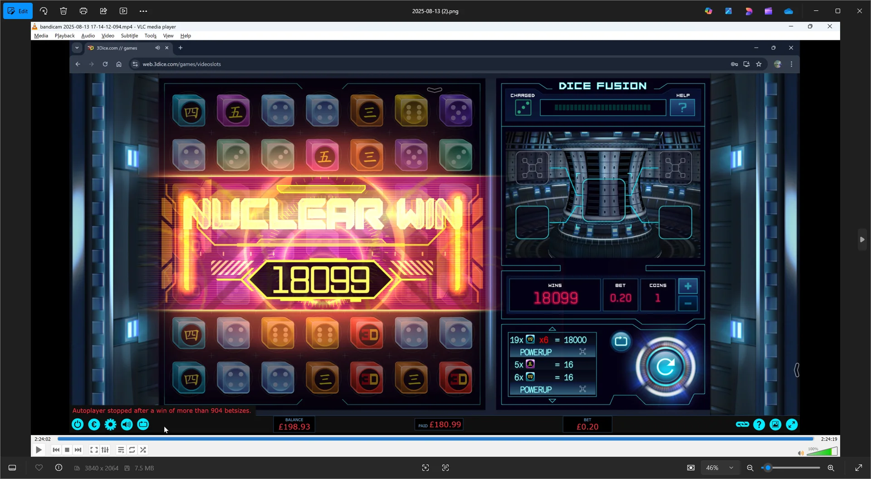Open the Playback menu in VLC

pos(64,35)
